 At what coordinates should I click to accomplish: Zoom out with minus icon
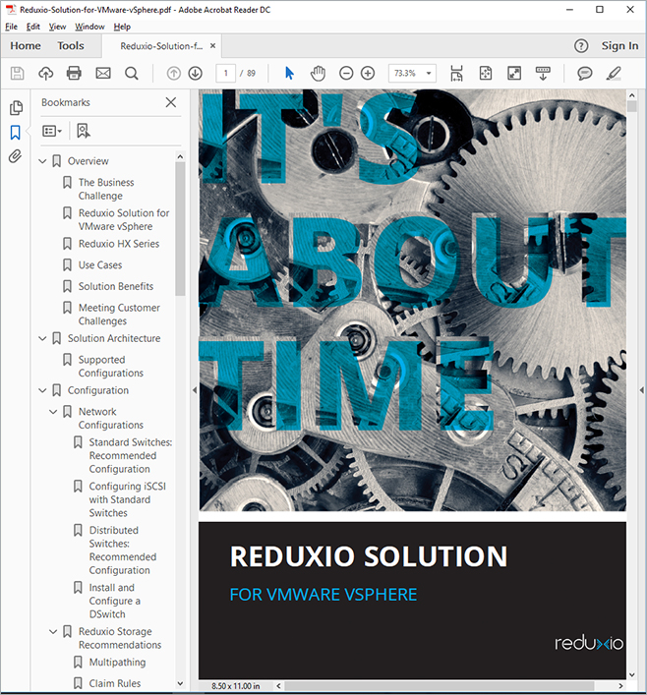click(x=346, y=73)
